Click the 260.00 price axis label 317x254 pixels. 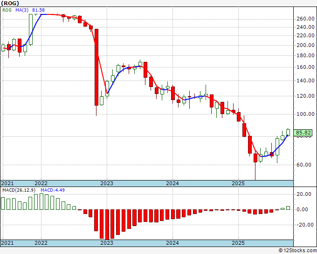pyautogui.click(x=305, y=19)
